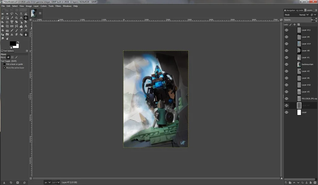Screen dimensions: 318x185
Task: Select the Fuzzy Select tool
Action: [x=17, y=14]
